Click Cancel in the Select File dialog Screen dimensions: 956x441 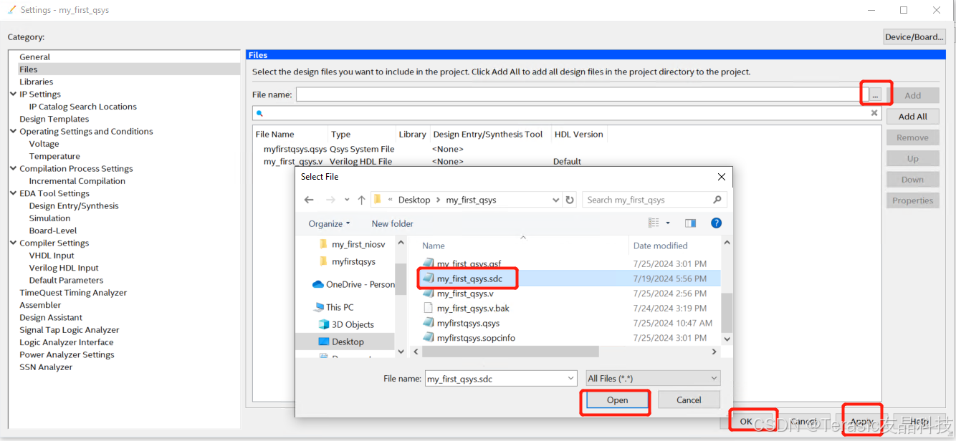point(689,400)
